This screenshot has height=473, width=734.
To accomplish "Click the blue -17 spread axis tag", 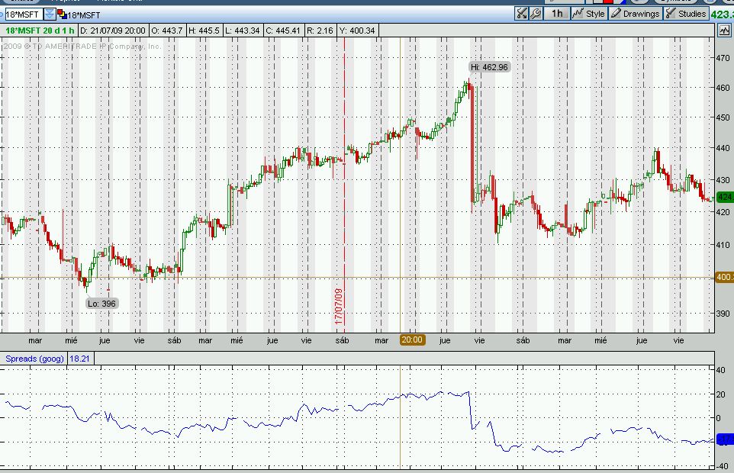I will tap(725, 439).
